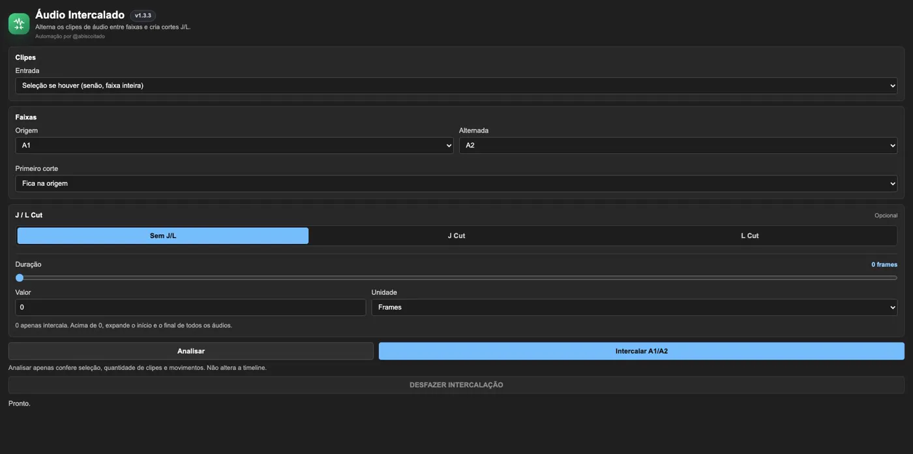
Task: Open the Alternada track dropdown
Action: click(x=678, y=145)
